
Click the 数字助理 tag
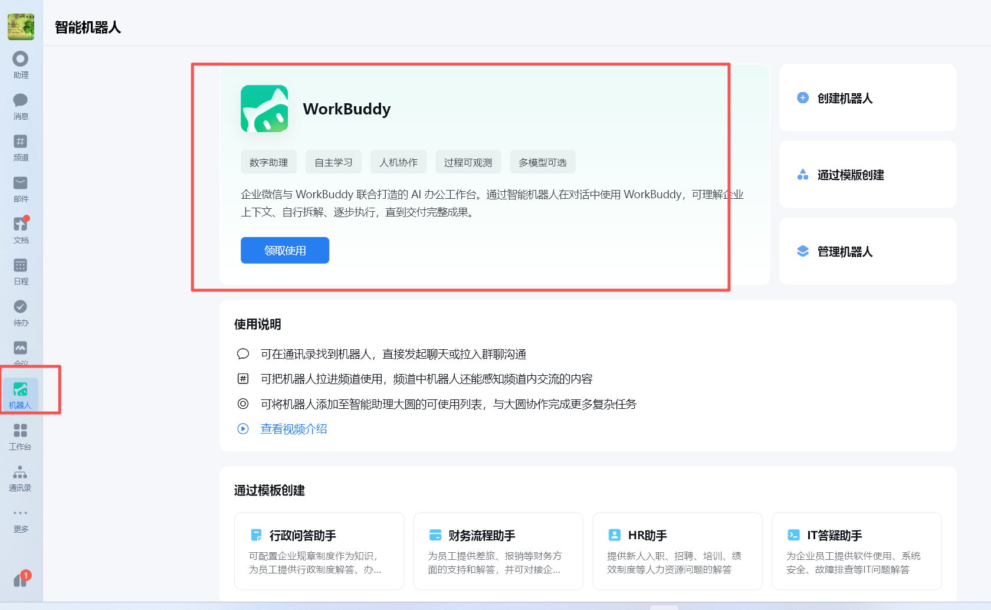(x=268, y=162)
